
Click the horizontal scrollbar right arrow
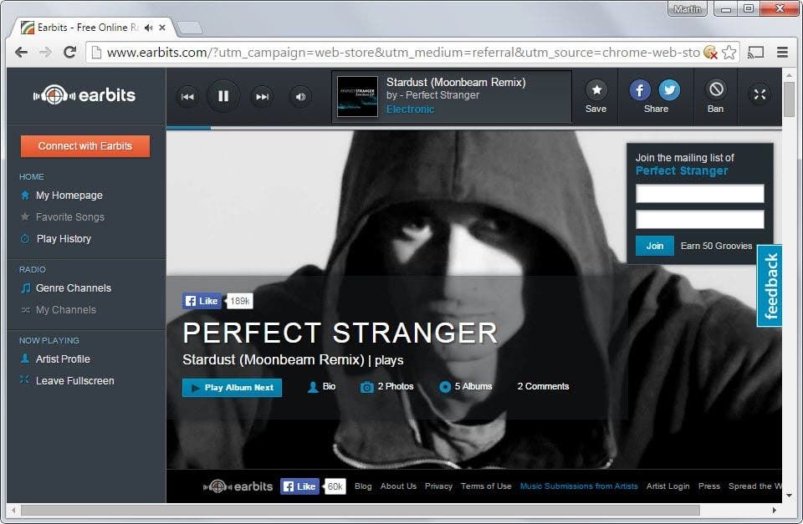pyautogui.click(x=774, y=510)
